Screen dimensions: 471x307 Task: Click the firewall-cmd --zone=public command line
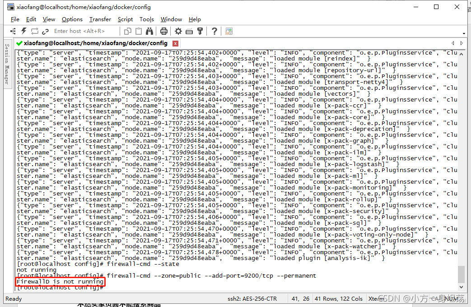[x=211, y=276]
